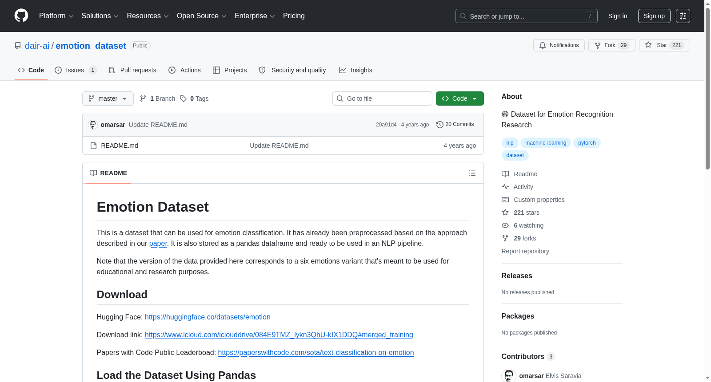711x382 pixels.
Task: Open the Packages section heading
Action: (x=518, y=316)
